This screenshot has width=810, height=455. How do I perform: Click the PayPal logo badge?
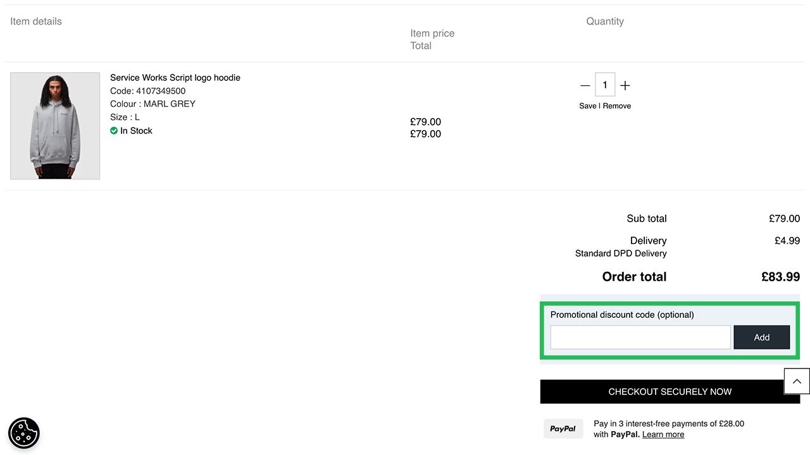click(x=563, y=428)
